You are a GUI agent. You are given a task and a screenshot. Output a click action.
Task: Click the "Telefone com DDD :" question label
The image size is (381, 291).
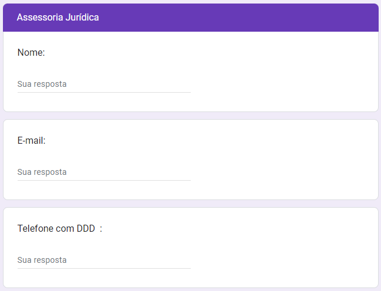[x=59, y=228]
